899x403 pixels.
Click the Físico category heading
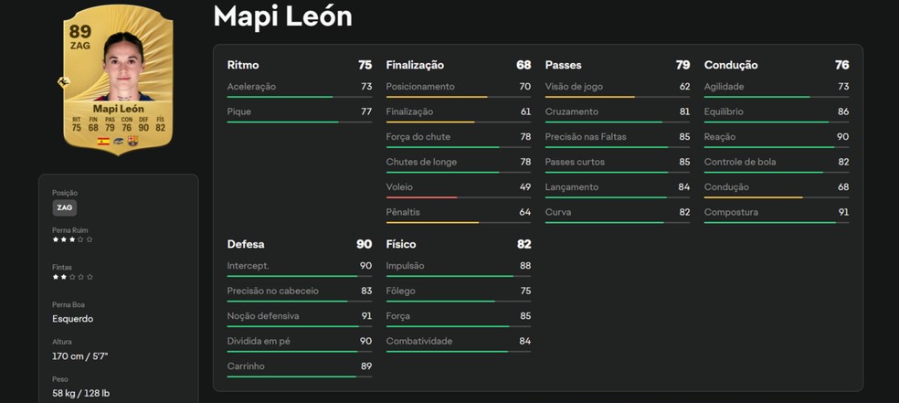click(401, 244)
